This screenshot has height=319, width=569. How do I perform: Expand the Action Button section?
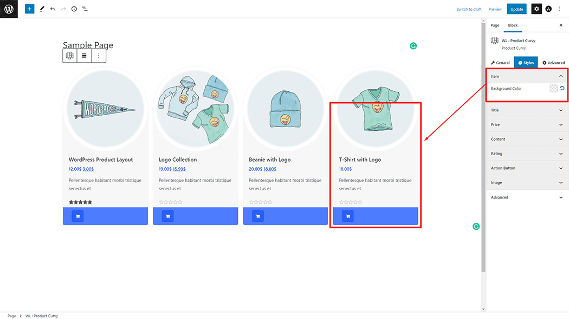(x=526, y=168)
